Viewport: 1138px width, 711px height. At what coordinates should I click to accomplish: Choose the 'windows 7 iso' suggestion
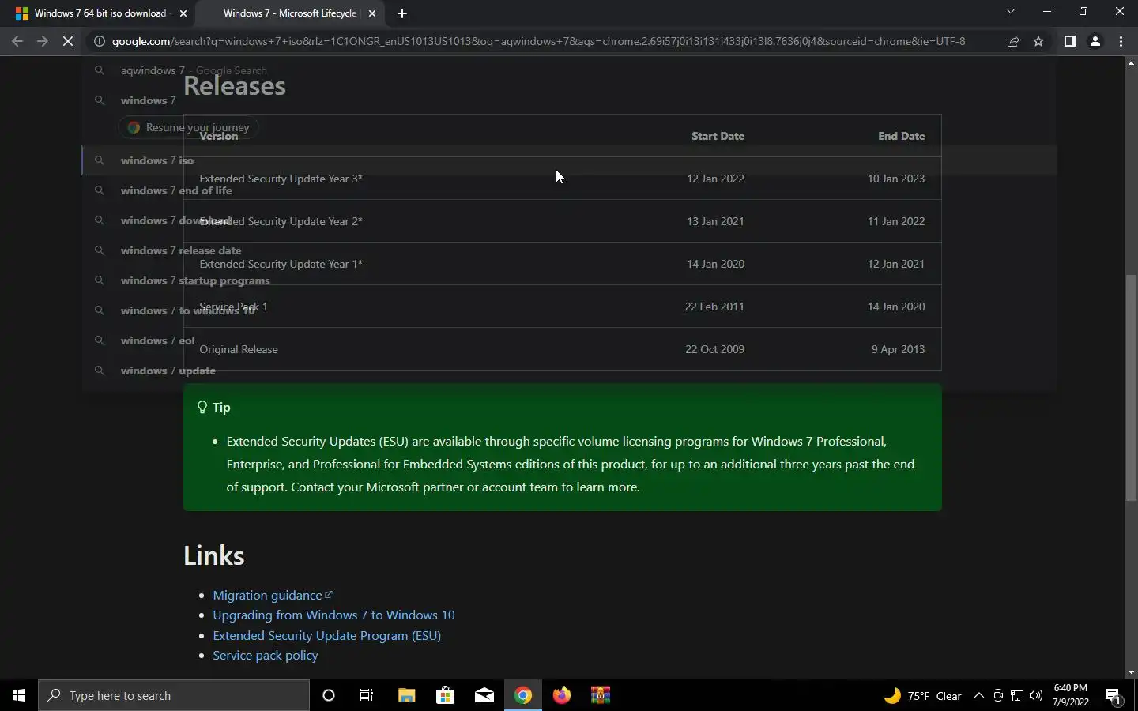(569, 160)
